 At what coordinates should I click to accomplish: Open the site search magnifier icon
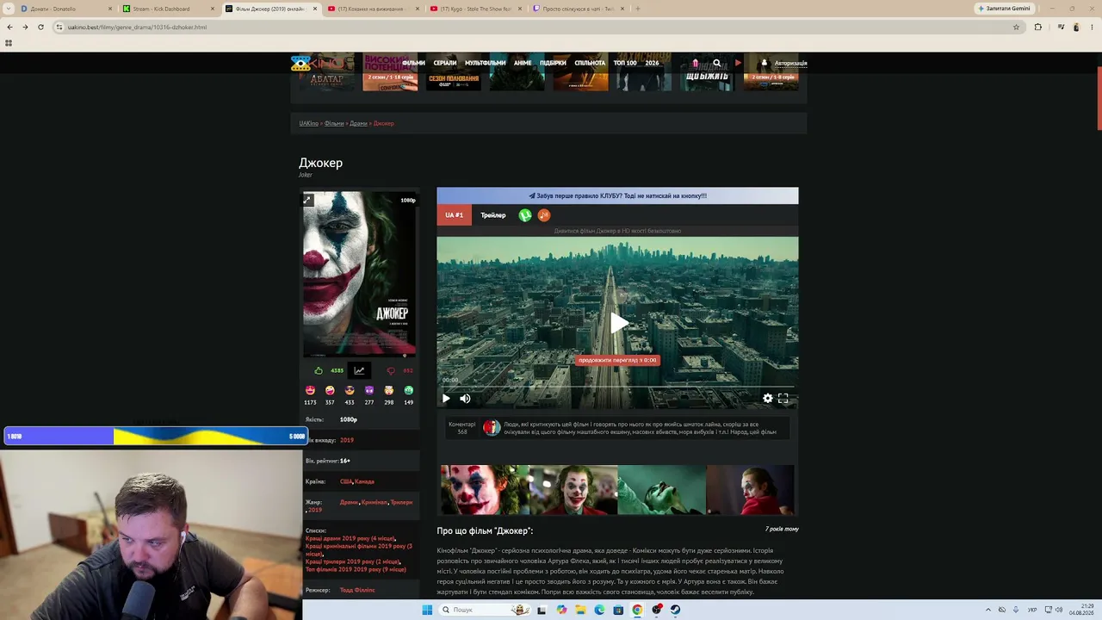coord(716,63)
